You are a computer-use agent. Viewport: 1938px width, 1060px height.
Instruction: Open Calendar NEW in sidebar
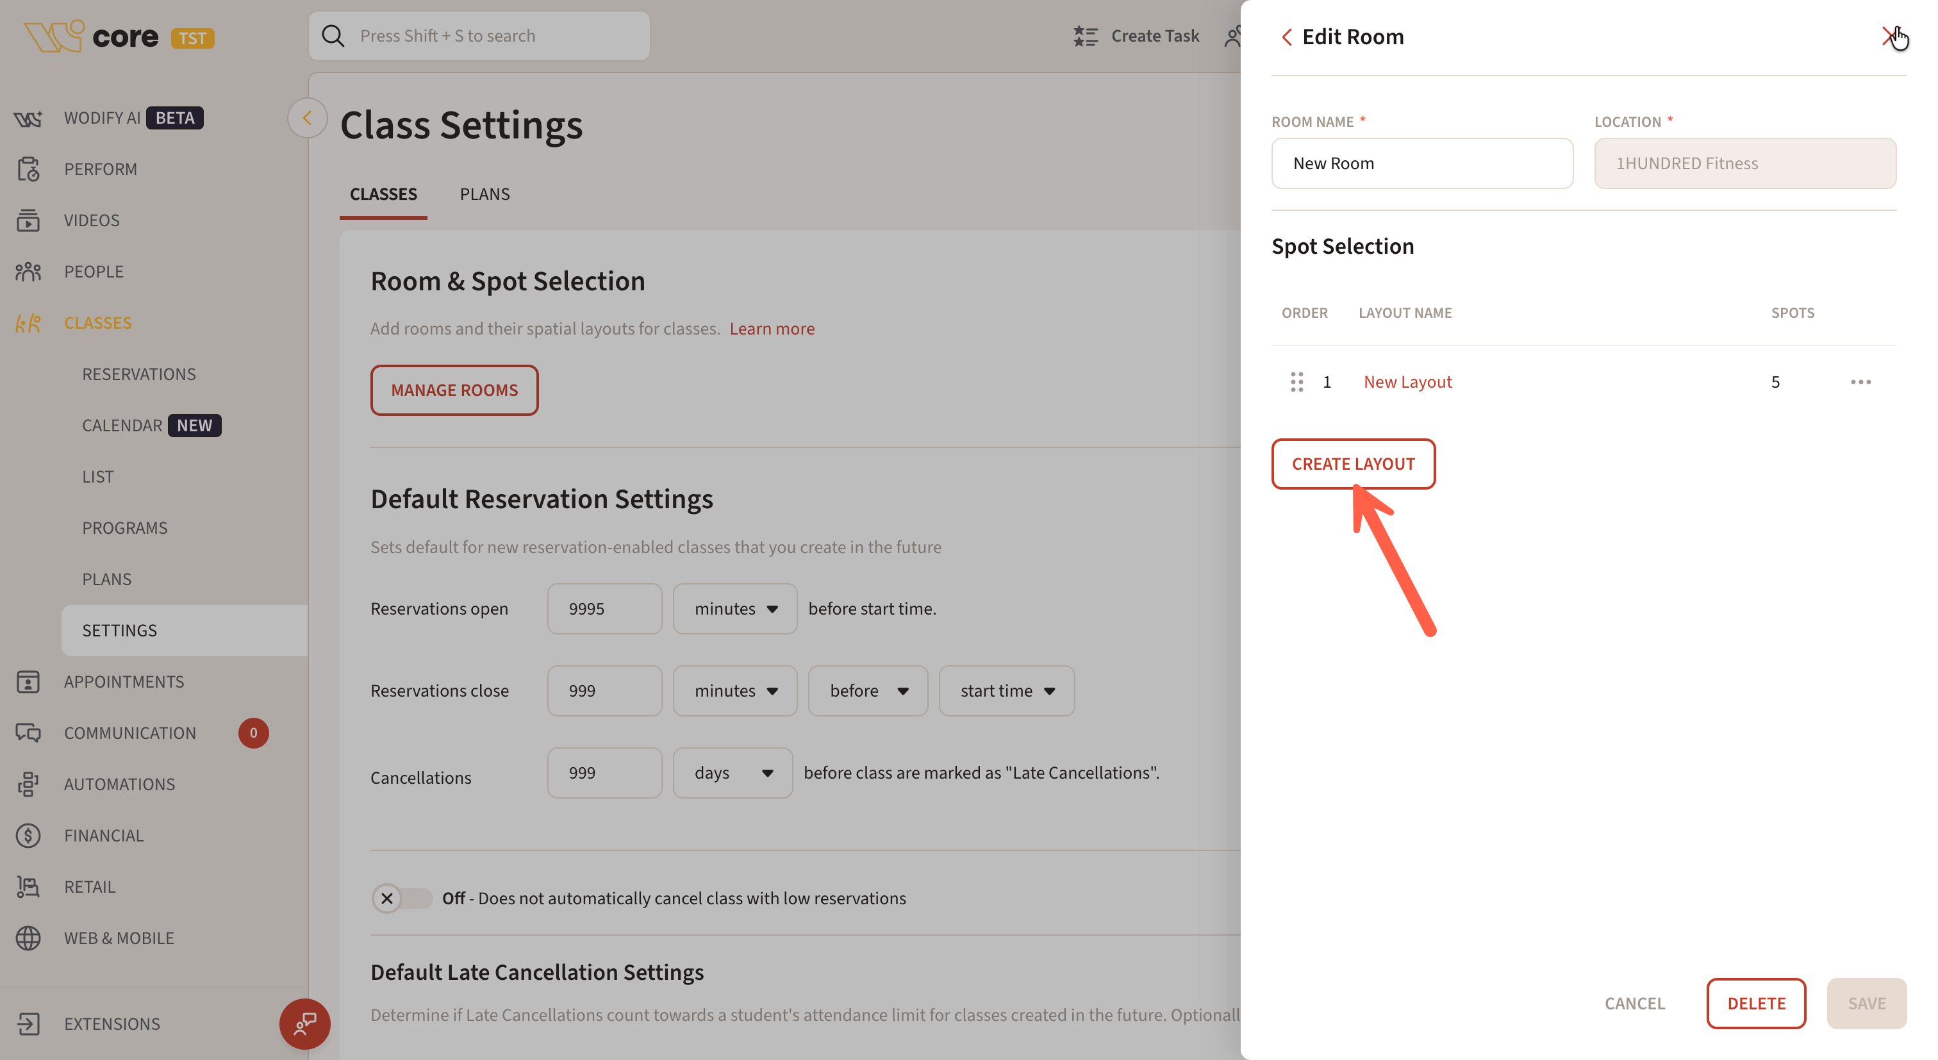click(151, 426)
